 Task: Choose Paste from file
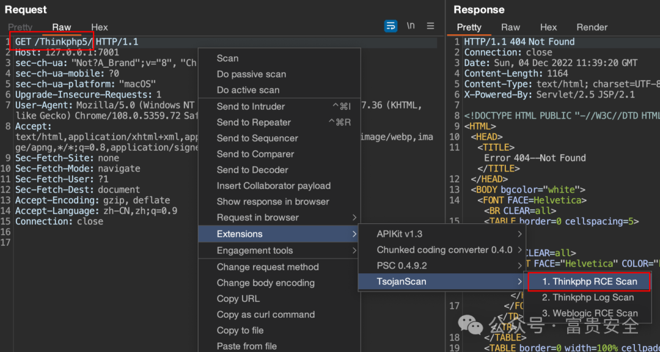point(279,346)
